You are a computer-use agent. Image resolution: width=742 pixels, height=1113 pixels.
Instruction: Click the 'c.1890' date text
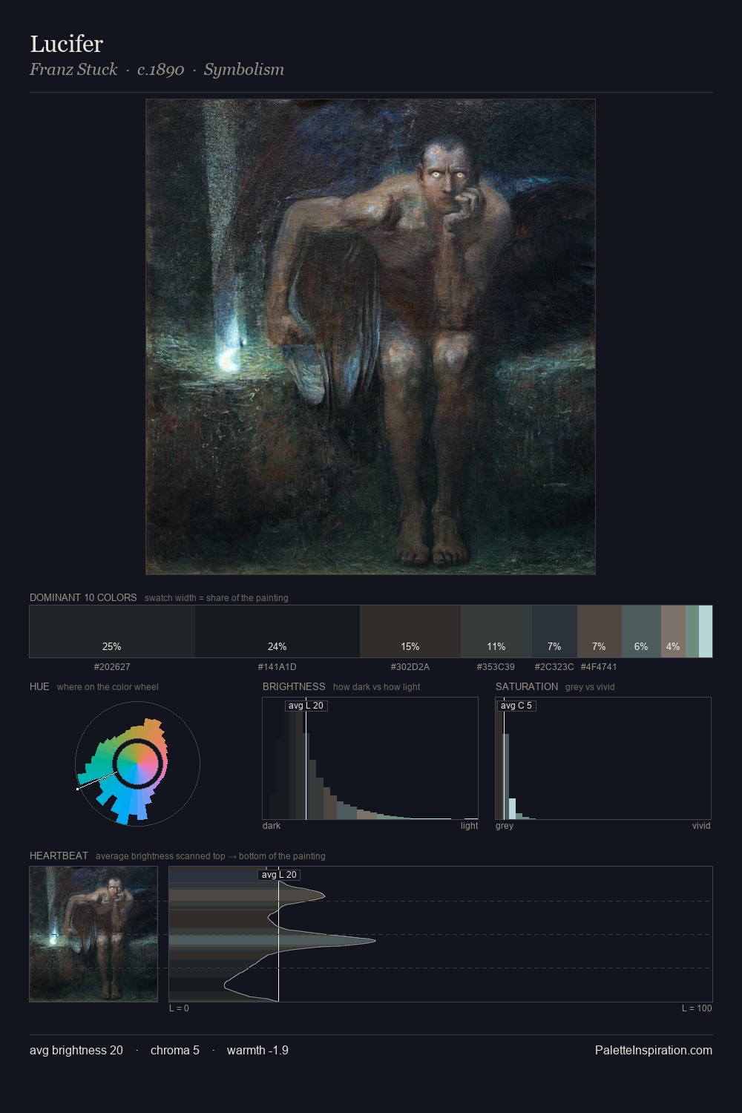click(x=160, y=70)
